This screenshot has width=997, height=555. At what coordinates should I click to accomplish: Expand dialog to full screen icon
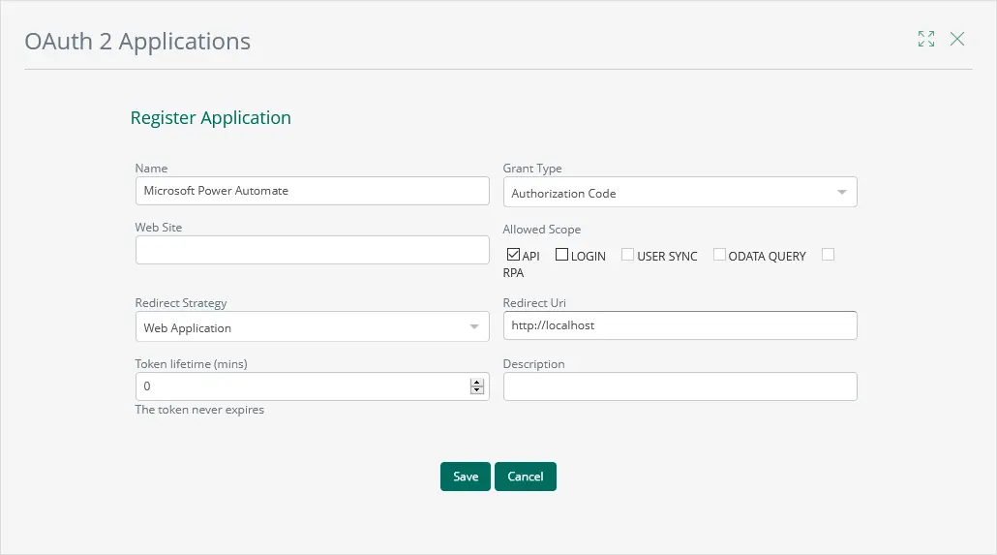925,39
